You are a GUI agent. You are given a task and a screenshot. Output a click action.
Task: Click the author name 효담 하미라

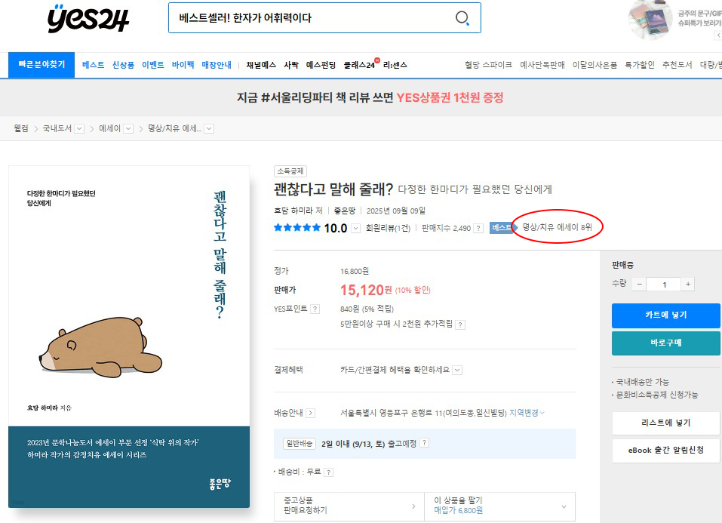pos(294,211)
